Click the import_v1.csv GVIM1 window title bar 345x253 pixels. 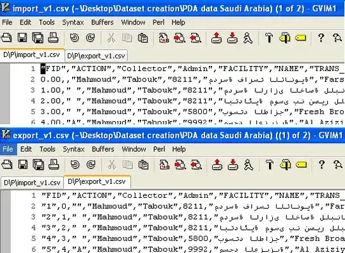pos(172,8)
